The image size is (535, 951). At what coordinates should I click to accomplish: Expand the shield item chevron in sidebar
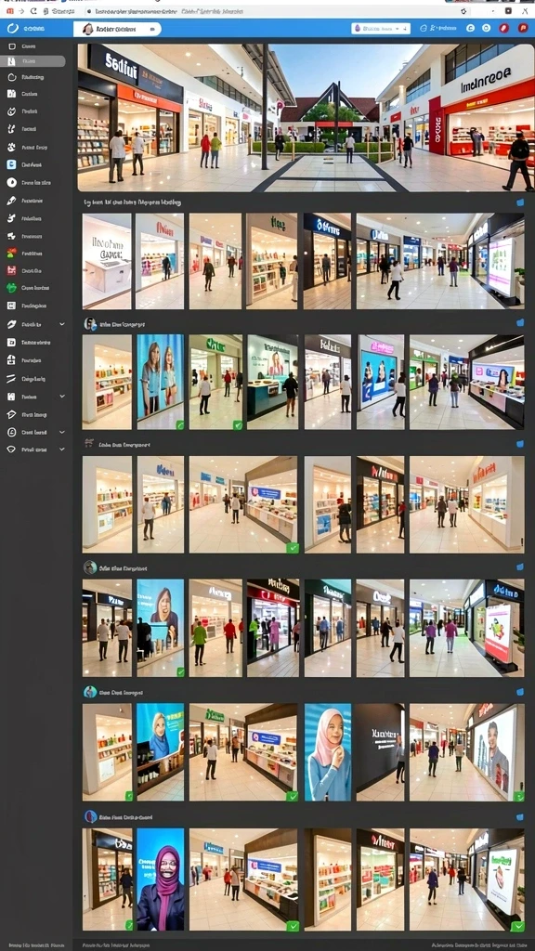(x=62, y=449)
